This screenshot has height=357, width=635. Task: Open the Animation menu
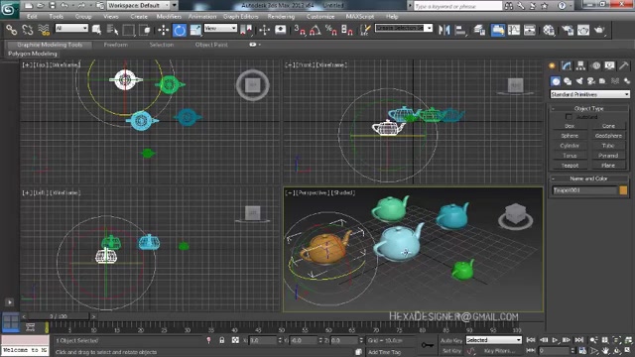point(202,16)
